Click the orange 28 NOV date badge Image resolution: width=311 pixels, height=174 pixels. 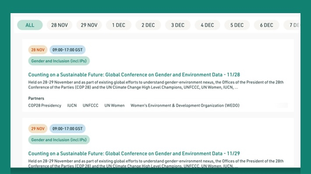coord(38,50)
